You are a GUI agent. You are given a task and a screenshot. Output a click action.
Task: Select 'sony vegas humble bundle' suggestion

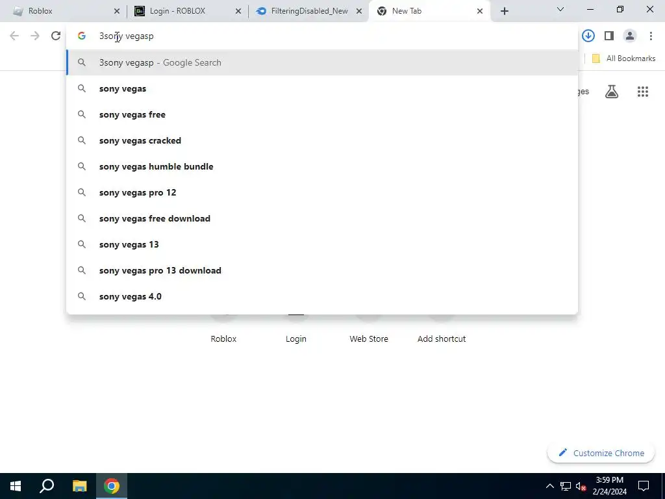coord(322,167)
